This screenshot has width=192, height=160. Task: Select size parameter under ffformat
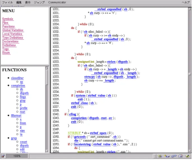pyautogui.click(x=22, y=131)
